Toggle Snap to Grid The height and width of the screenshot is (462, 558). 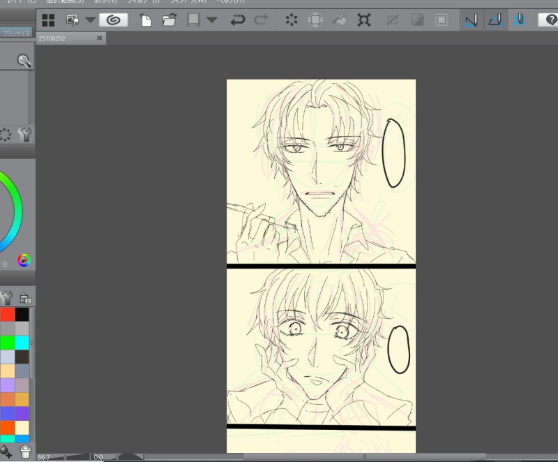coord(520,20)
